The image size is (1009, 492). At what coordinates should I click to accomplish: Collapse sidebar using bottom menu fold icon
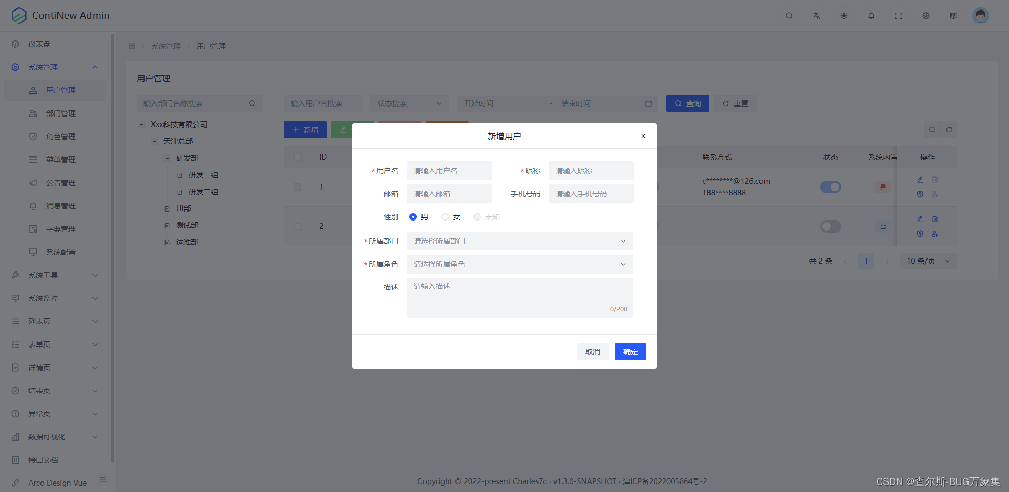(x=103, y=479)
